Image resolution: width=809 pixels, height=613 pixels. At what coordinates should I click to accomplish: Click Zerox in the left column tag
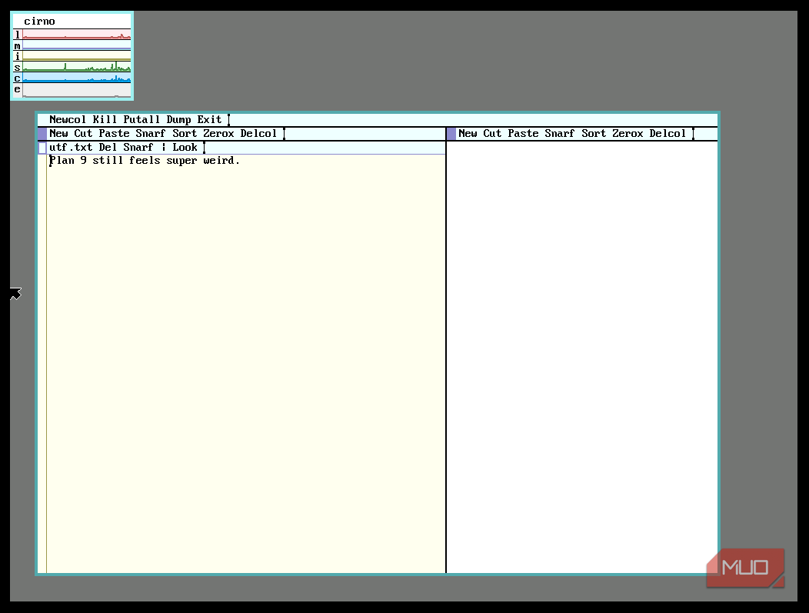pos(218,134)
